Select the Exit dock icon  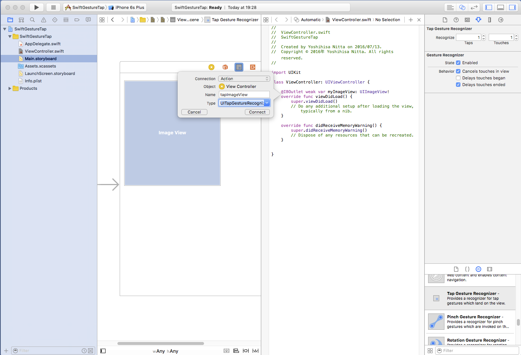click(x=253, y=67)
